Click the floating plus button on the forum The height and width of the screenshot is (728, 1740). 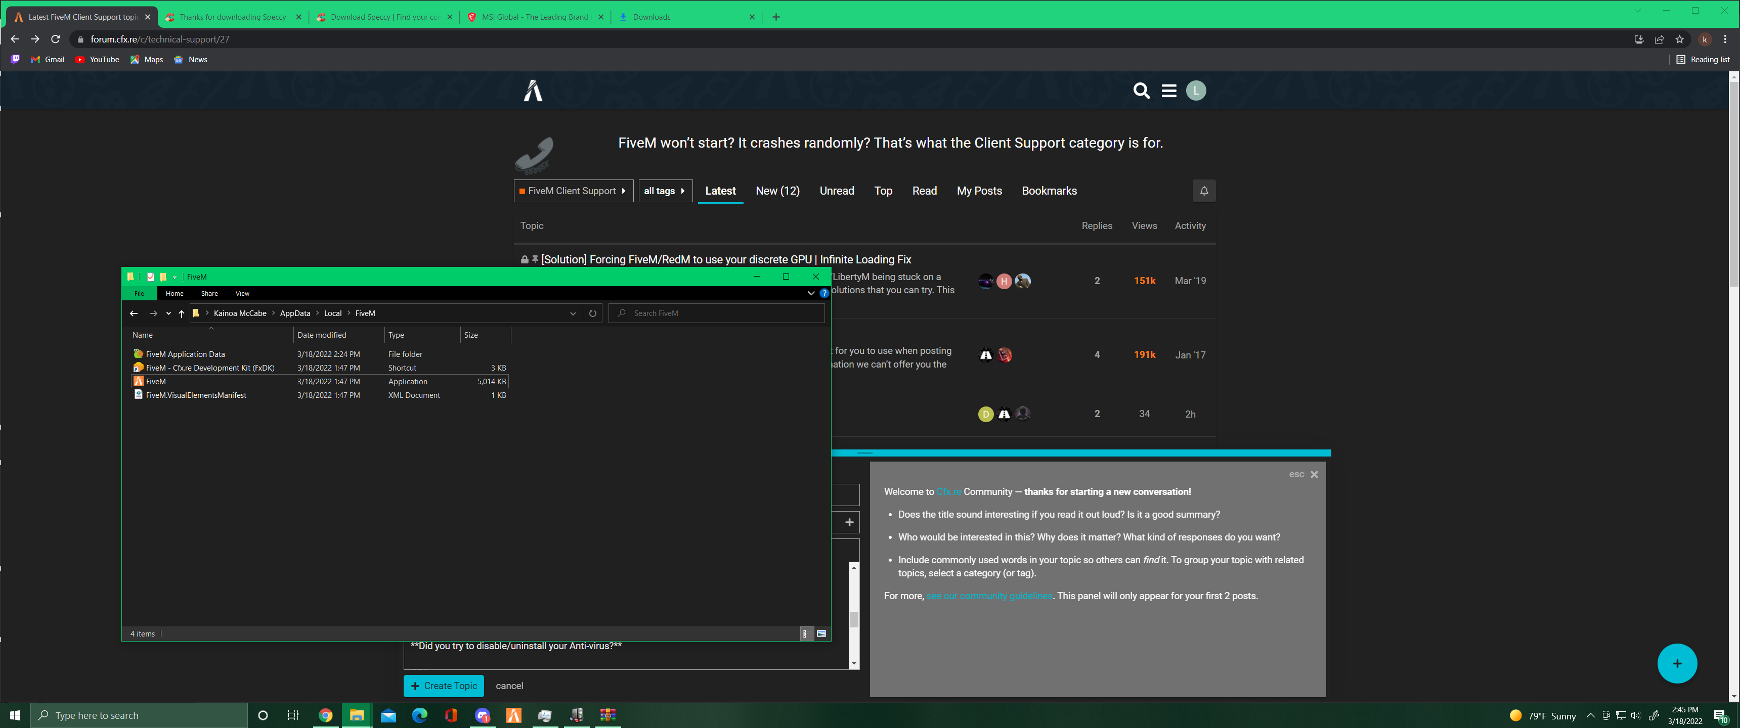coord(1677,663)
